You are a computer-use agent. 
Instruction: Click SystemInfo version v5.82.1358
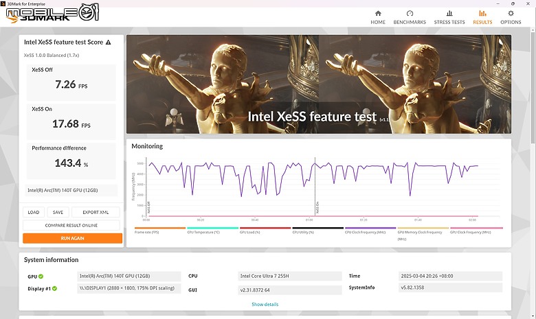coord(451,287)
